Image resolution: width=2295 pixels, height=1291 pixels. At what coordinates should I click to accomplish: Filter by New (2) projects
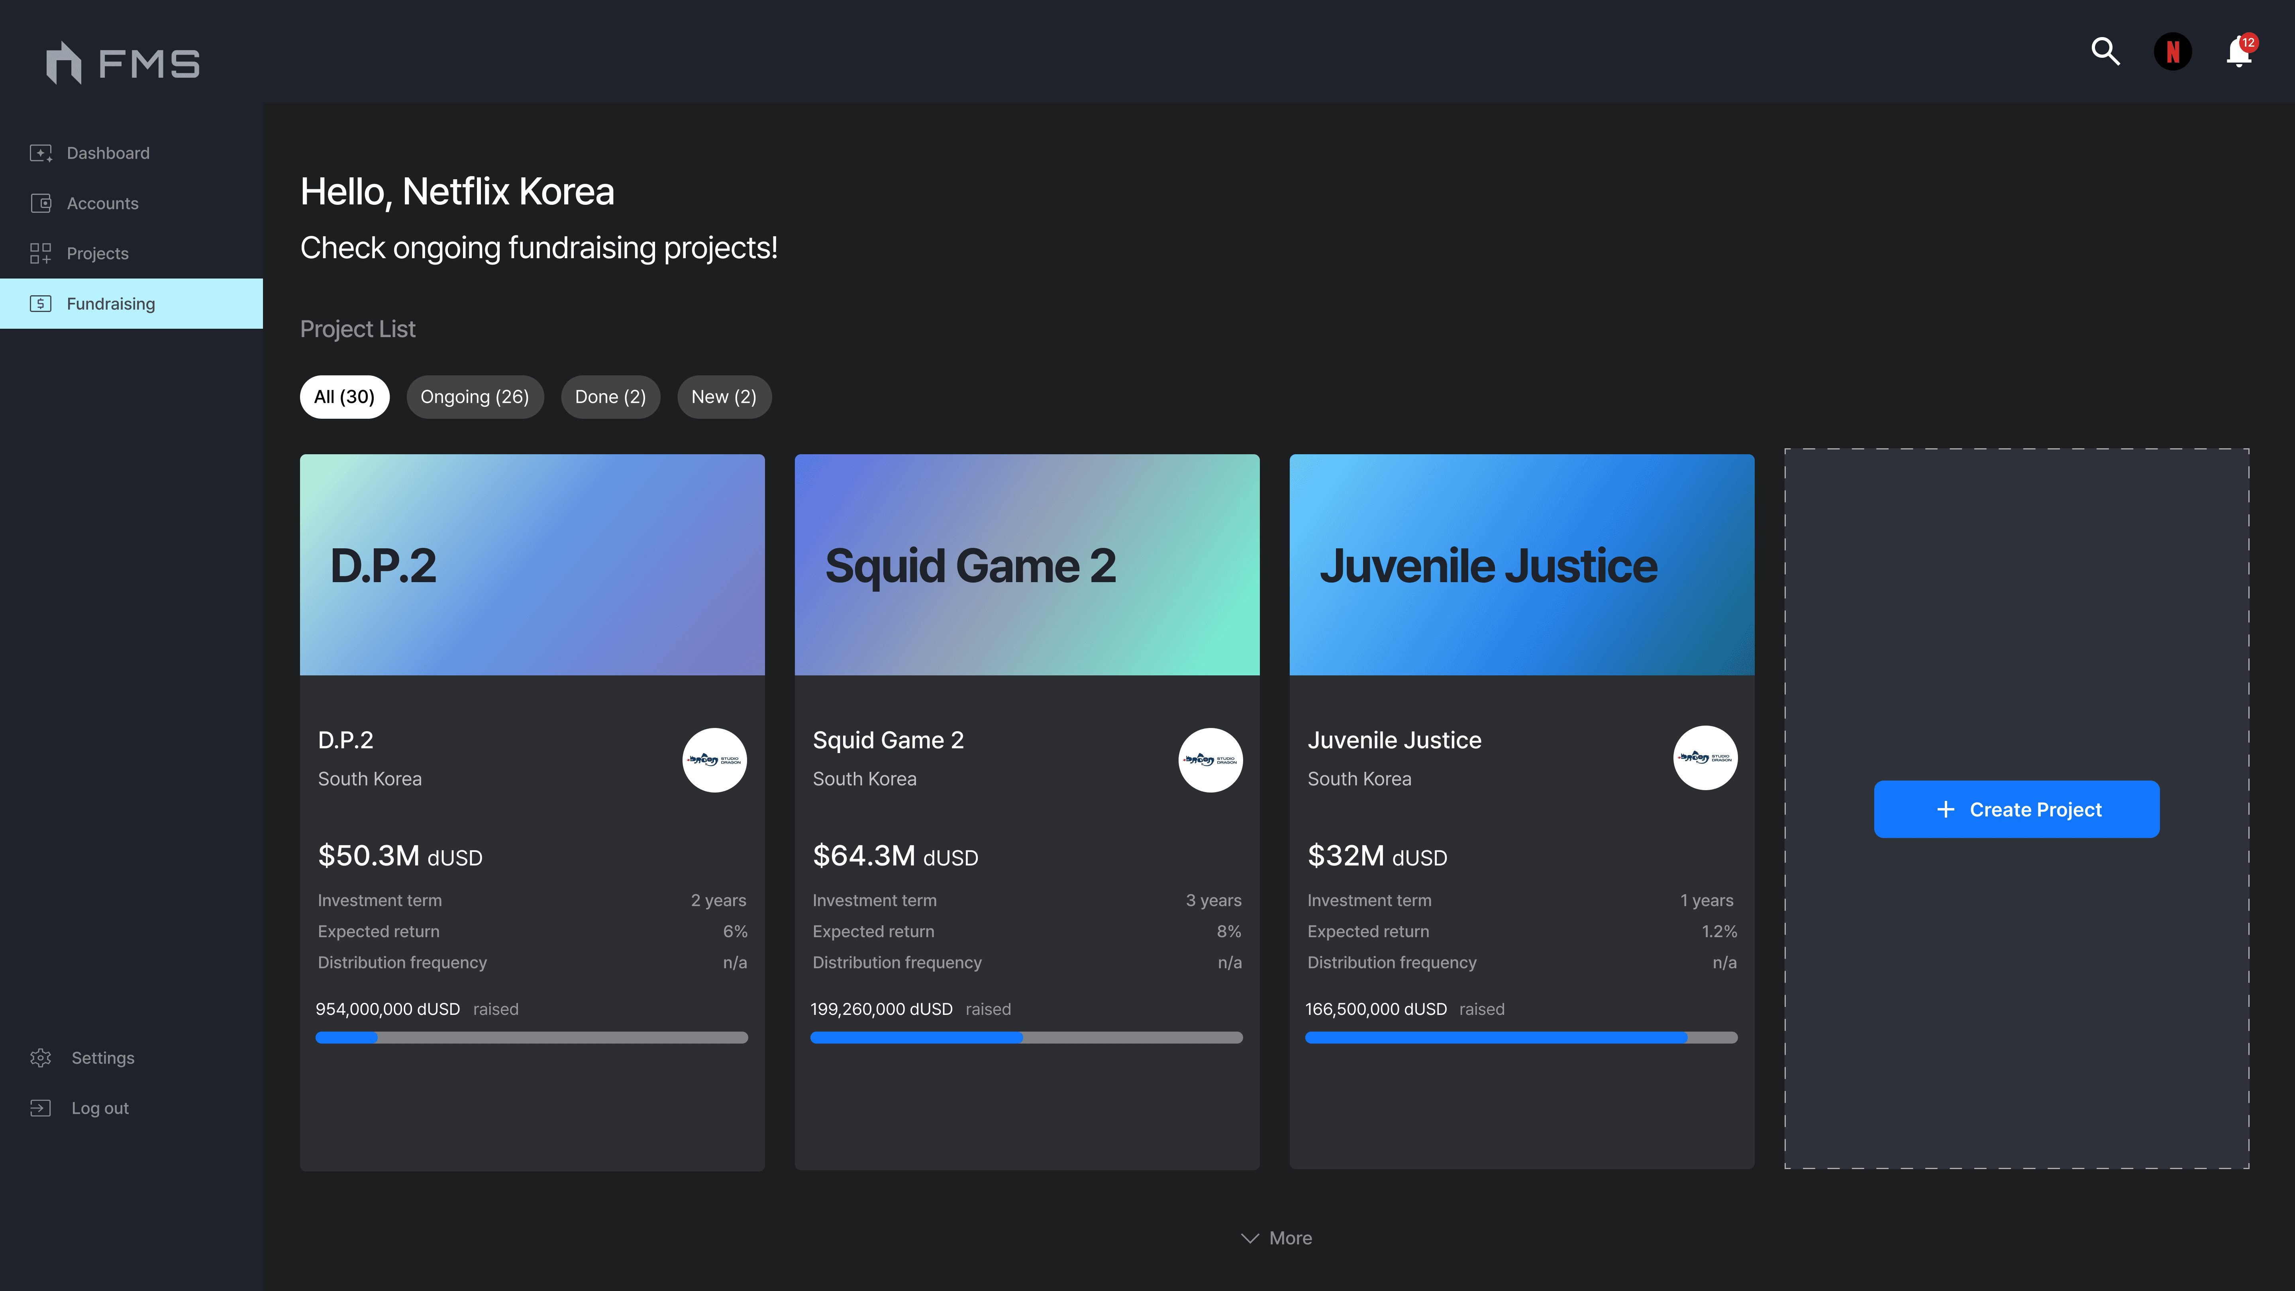724,397
